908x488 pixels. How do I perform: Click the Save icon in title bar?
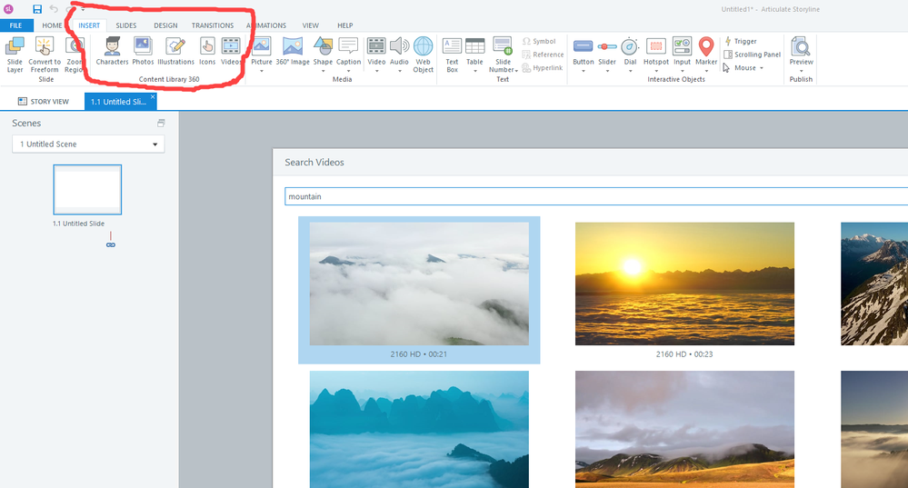click(37, 8)
